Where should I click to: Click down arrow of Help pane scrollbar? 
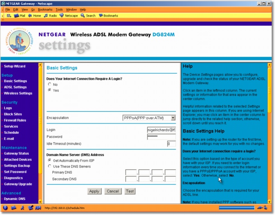pos(269,202)
